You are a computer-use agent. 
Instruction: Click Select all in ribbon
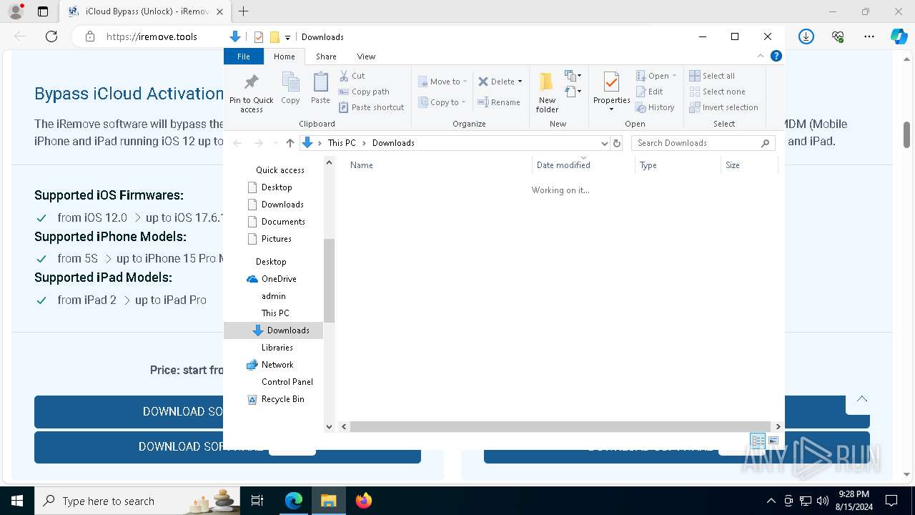(712, 76)
